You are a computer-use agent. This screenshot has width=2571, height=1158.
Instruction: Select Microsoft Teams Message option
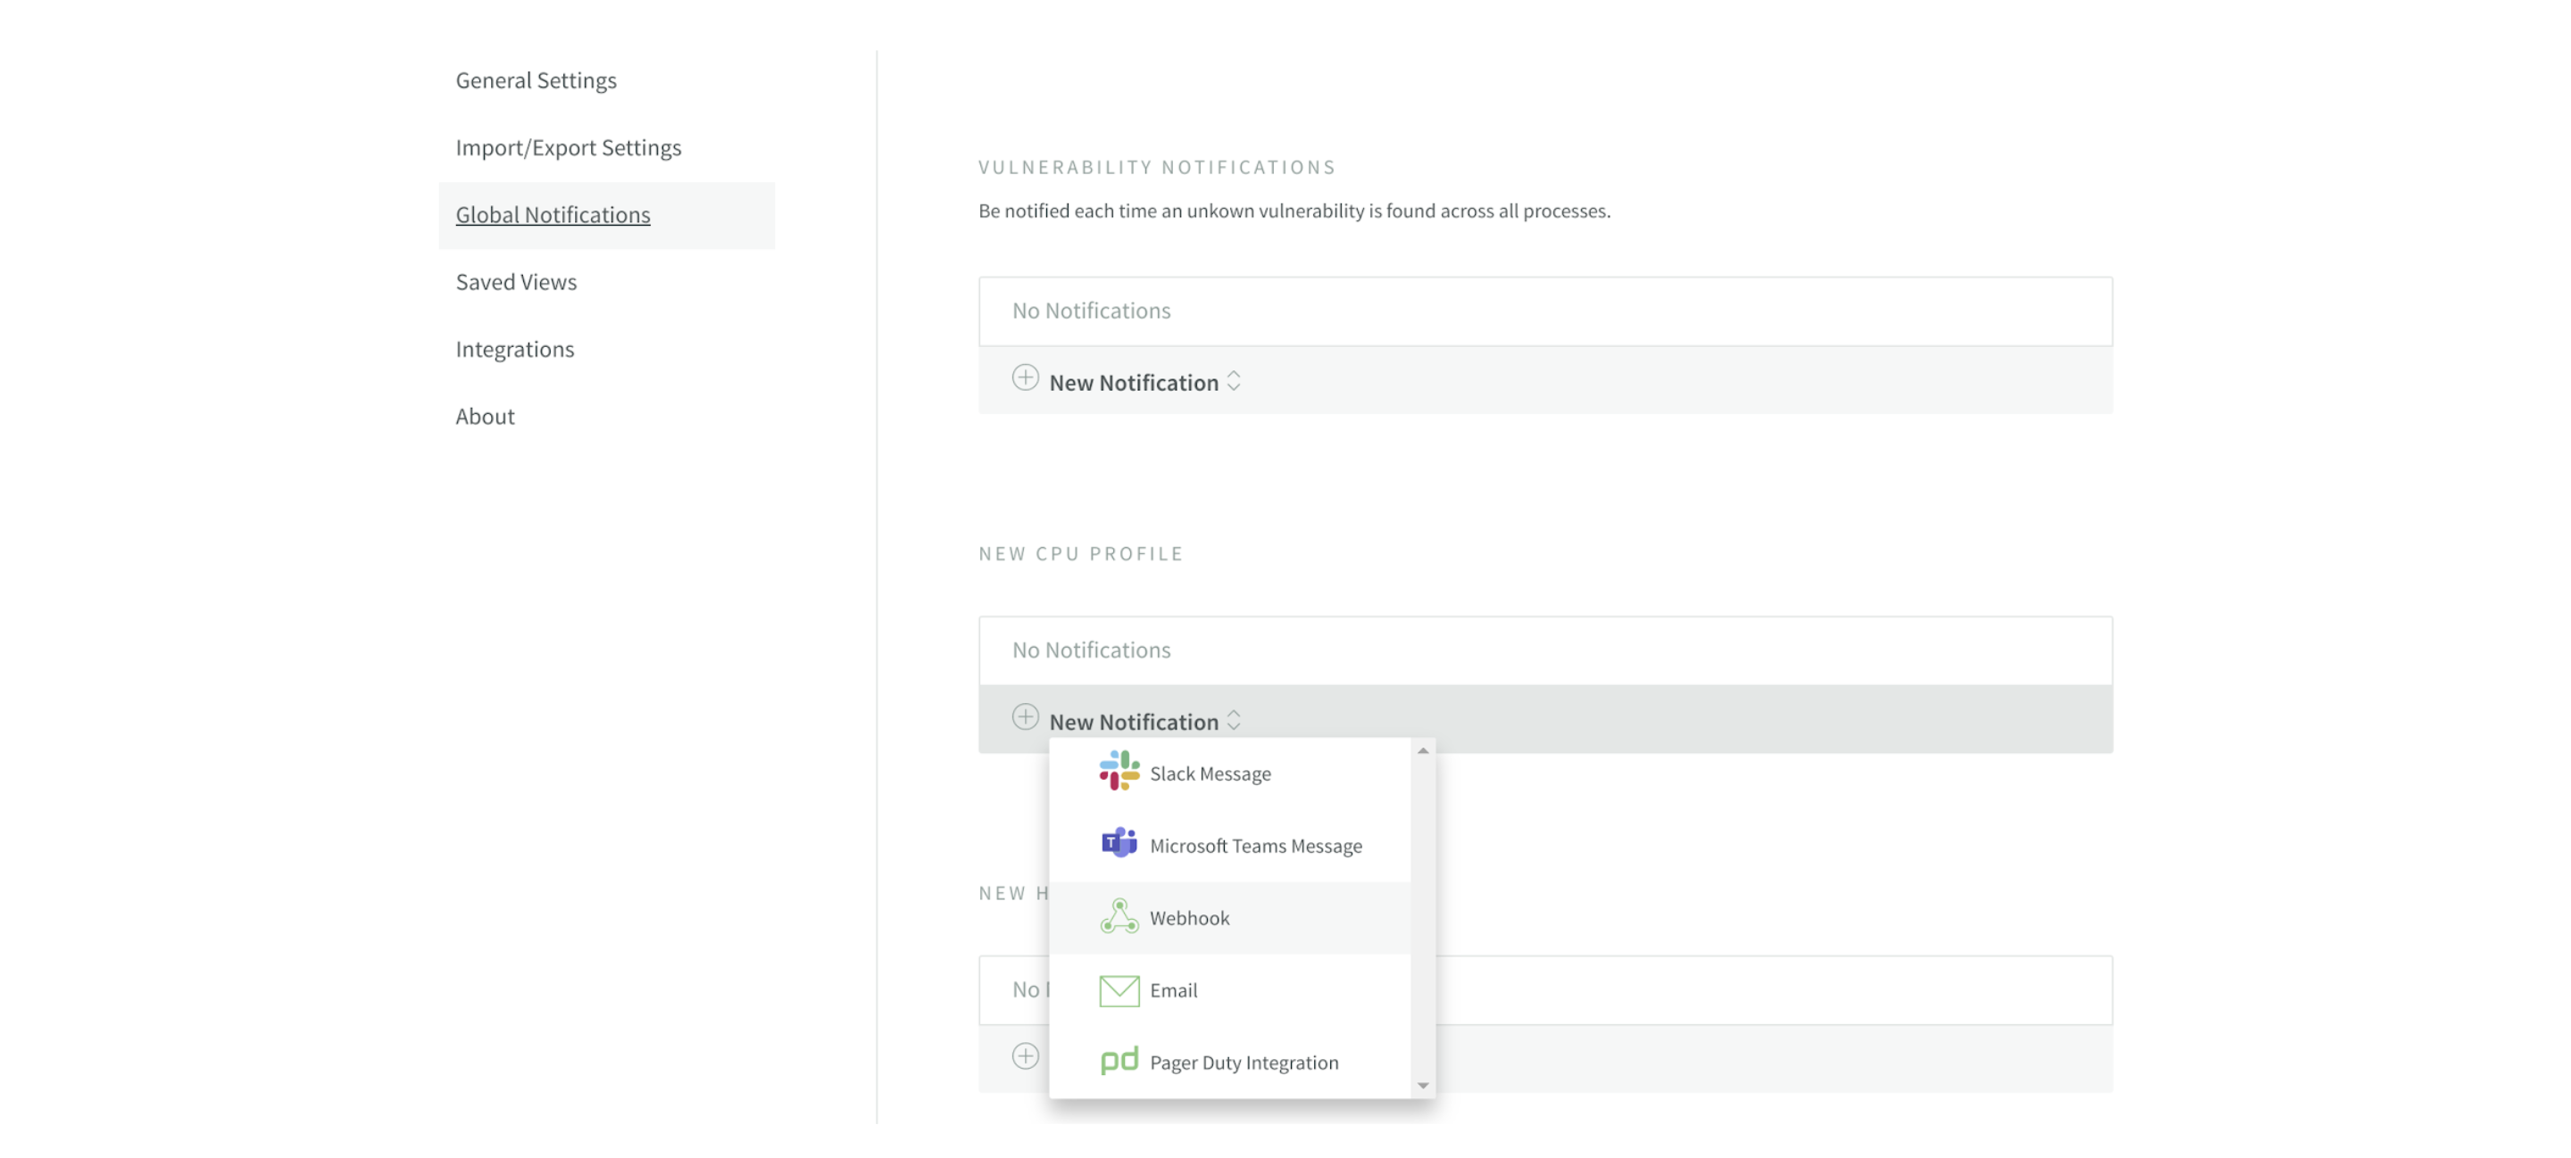tap(1254, 846)
